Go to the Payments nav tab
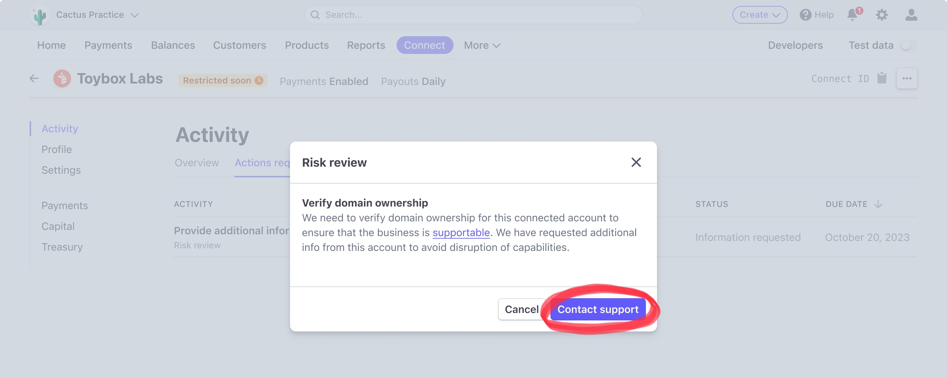This screenshot has width=947, height=378. point(108,45)
